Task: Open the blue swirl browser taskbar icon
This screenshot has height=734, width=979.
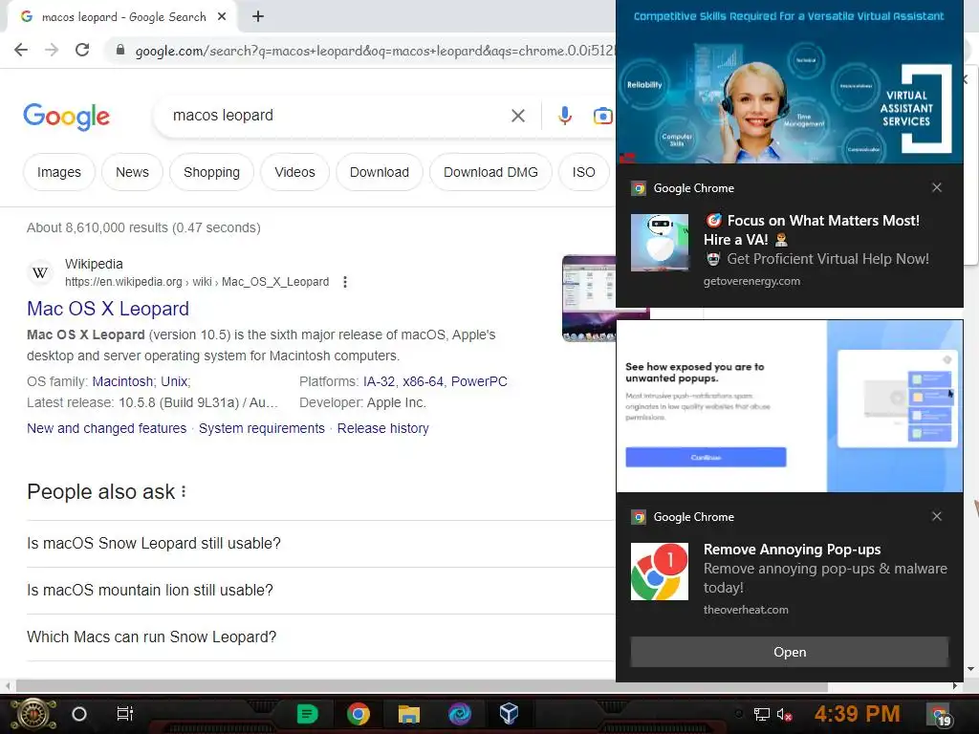Action: 460,713
